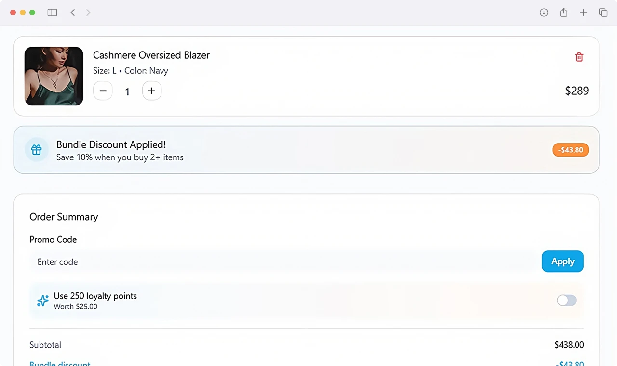
Task: Toggle the browser sidebar
Action: click(x=52, y=13)
